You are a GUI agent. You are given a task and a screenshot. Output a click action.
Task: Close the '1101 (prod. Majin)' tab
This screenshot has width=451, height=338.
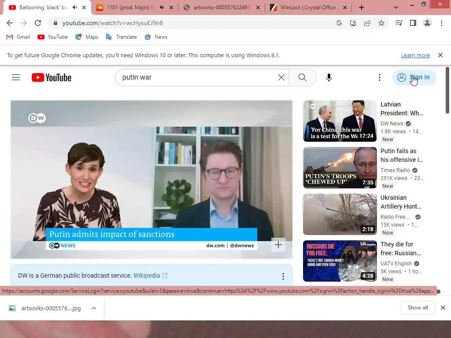coord(171,7)
